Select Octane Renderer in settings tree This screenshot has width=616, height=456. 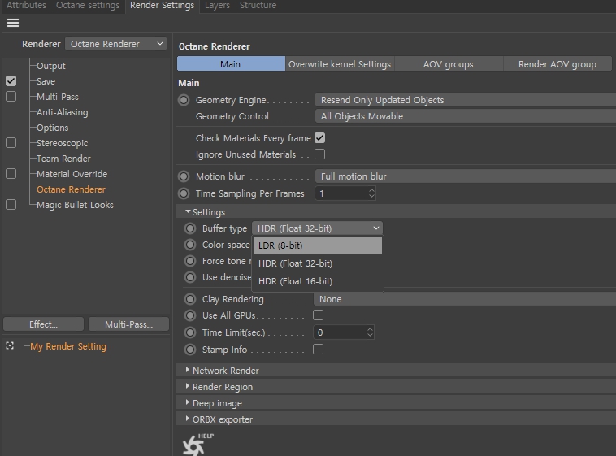pyautogui.click(x=71, y=189)
